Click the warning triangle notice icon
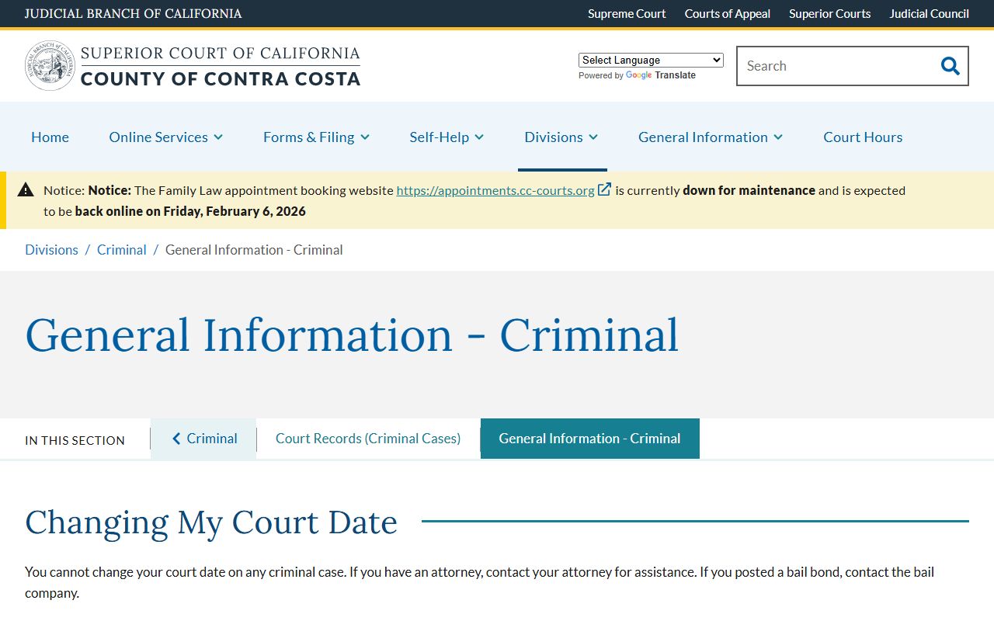This screenshot has height=621, width=994. (26, 190)
